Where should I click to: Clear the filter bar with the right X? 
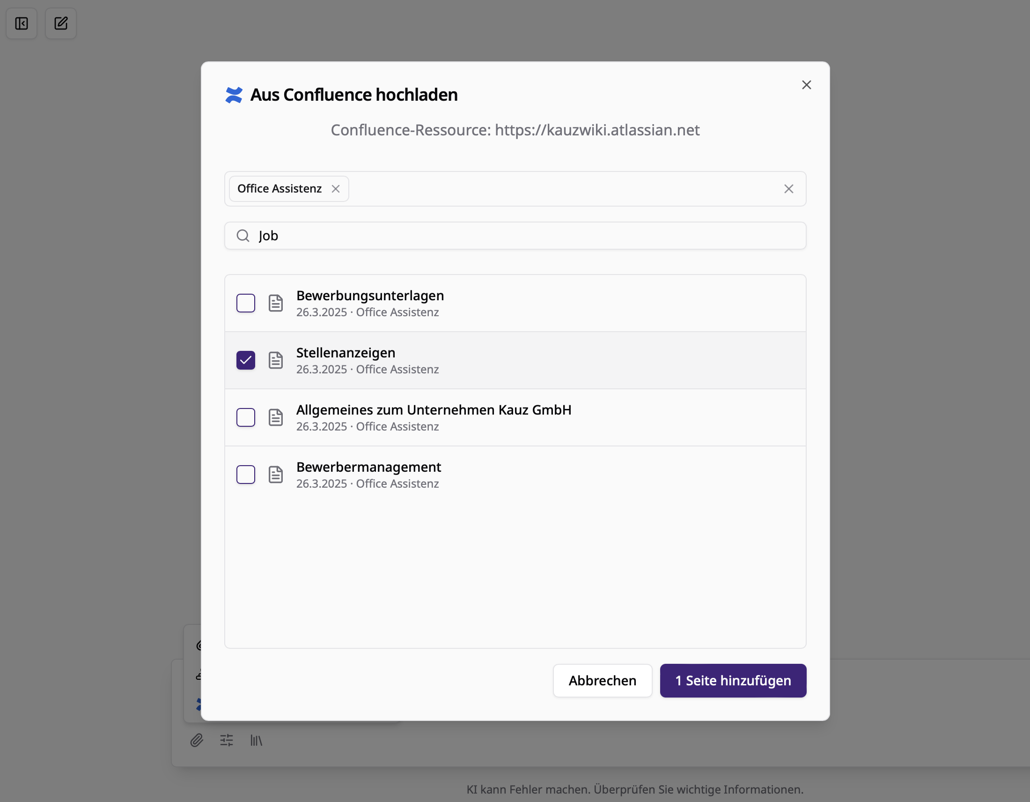click(788, 188)
